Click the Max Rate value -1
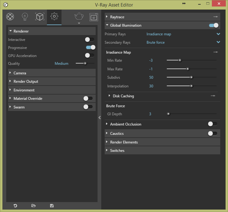Viewport: 228px width, 212px height. [151, 69]
